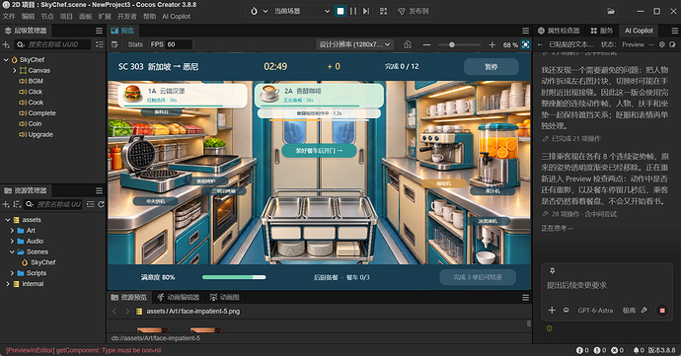Click the 发布到 publish button

414,11
